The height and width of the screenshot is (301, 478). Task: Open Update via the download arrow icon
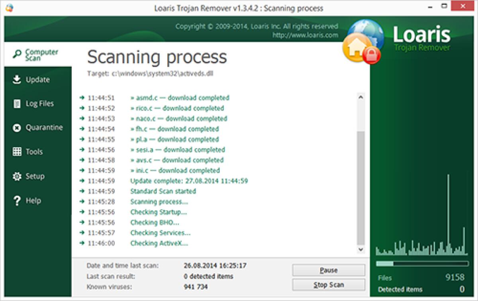click(16, 79)
